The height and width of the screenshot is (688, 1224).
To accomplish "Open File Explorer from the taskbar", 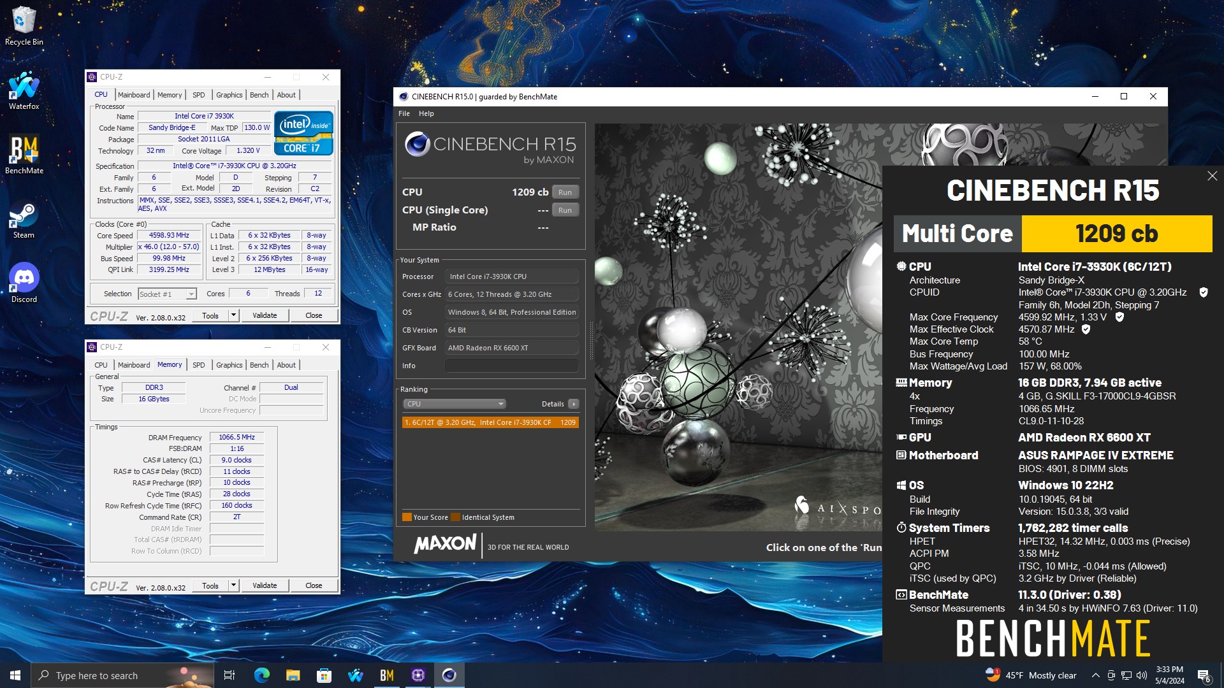I will 293,675.
